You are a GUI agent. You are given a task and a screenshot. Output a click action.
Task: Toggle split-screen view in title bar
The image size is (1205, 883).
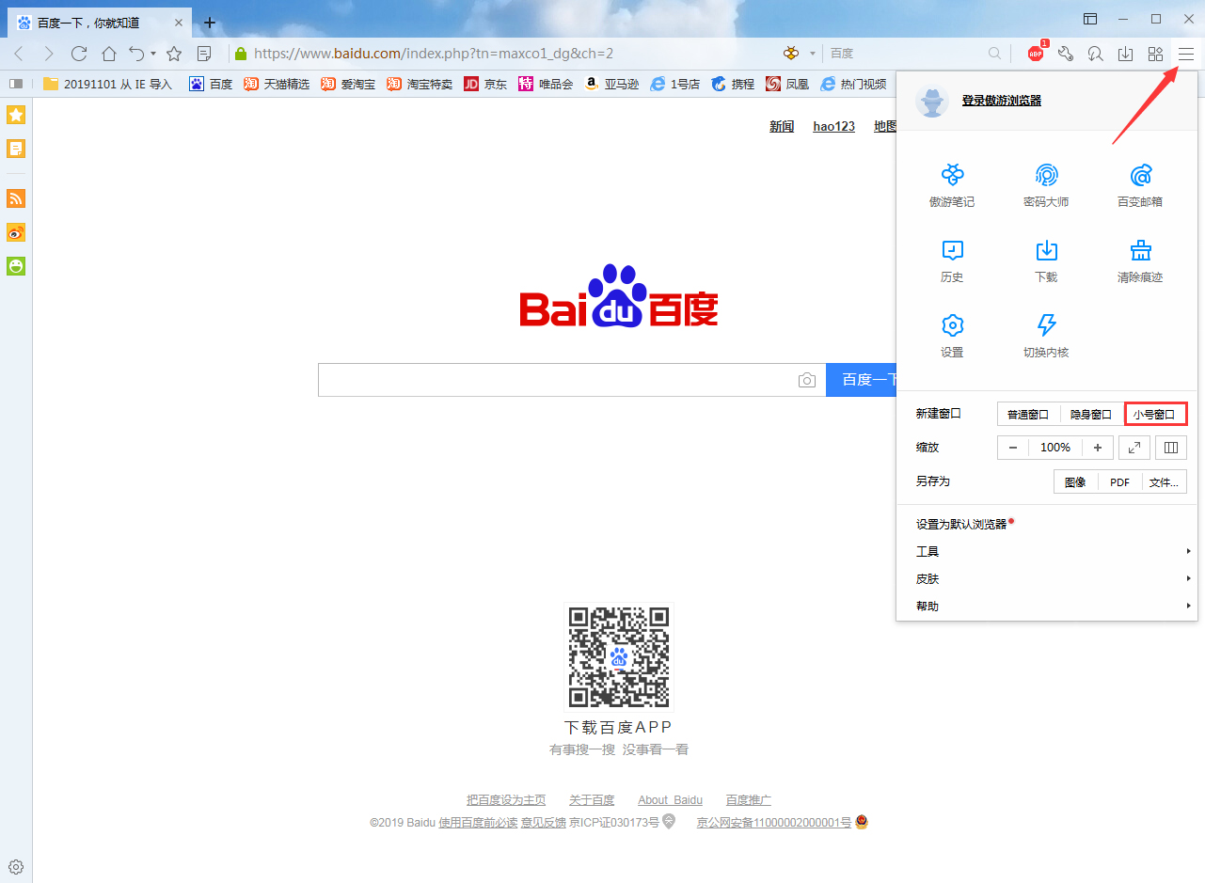coord(1090,19)
